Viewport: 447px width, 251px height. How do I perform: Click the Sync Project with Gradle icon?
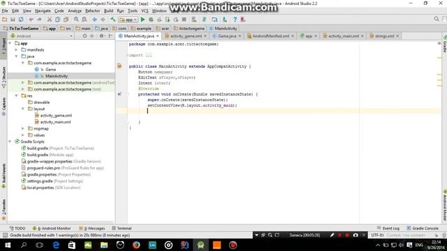click(204, 20)
